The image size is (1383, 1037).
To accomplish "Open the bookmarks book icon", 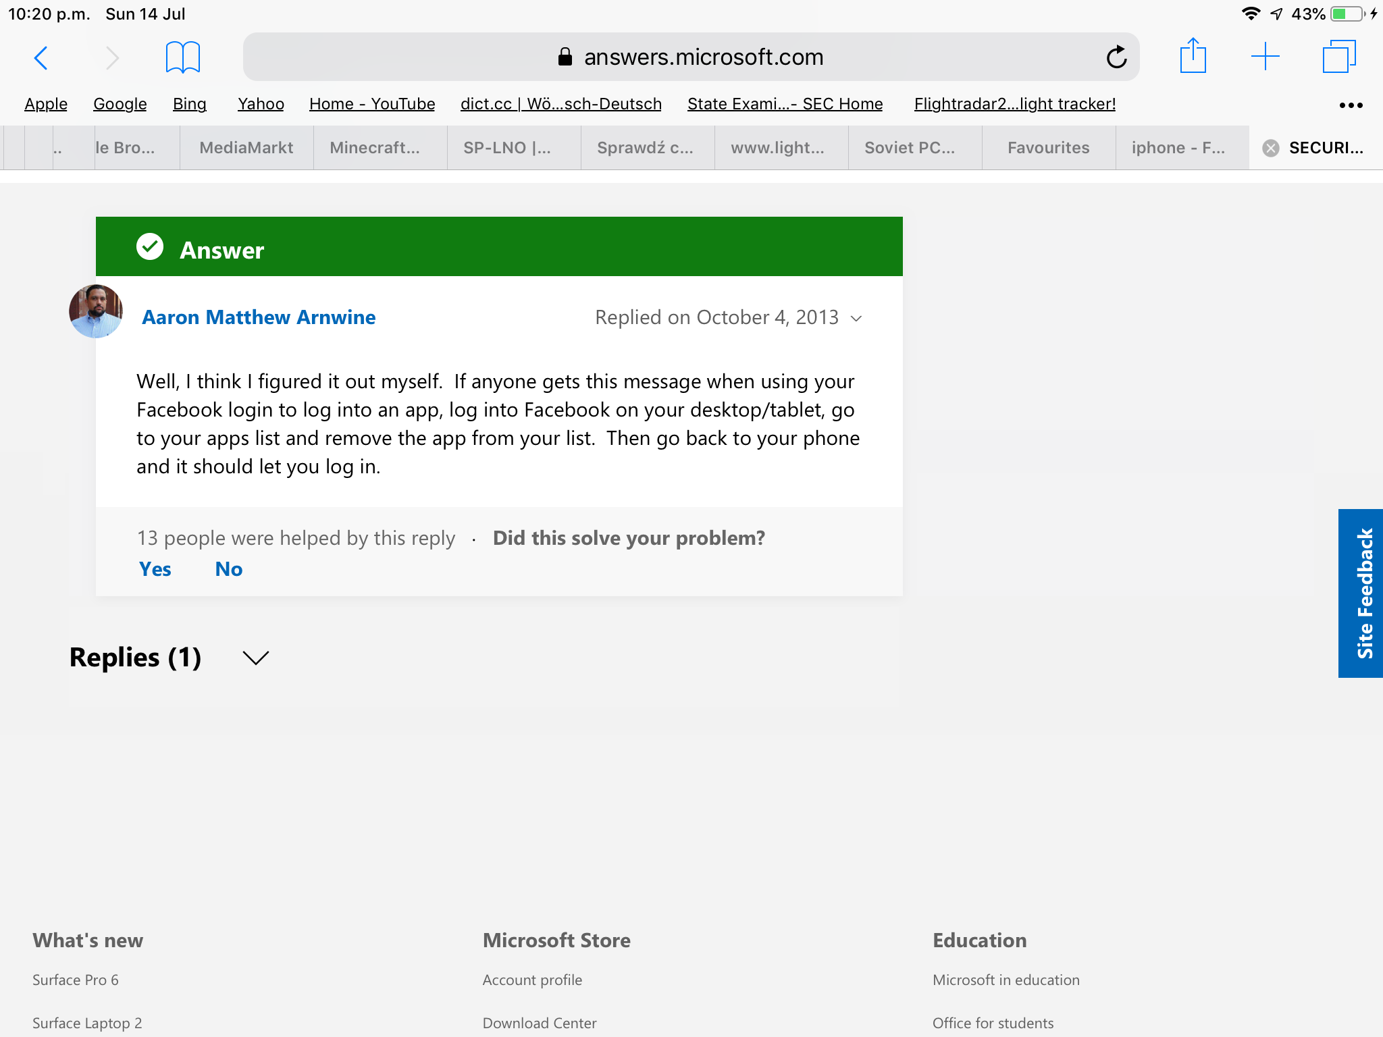I will [182, 57].
